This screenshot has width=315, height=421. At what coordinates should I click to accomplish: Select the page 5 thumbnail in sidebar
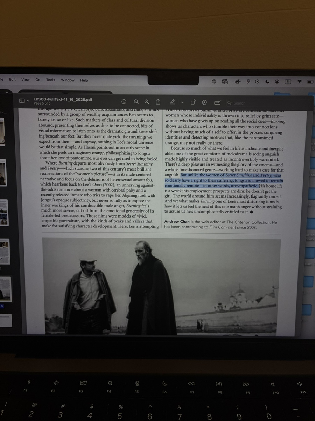[x=6, y=289]
